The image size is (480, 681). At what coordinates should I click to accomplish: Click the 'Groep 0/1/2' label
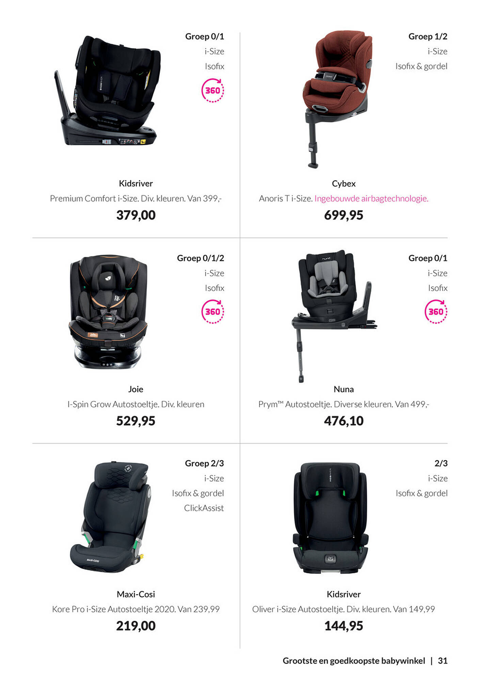click(x=201, y=258)
